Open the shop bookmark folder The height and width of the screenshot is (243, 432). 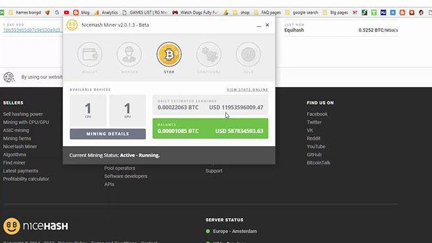(x=242, y=12)
